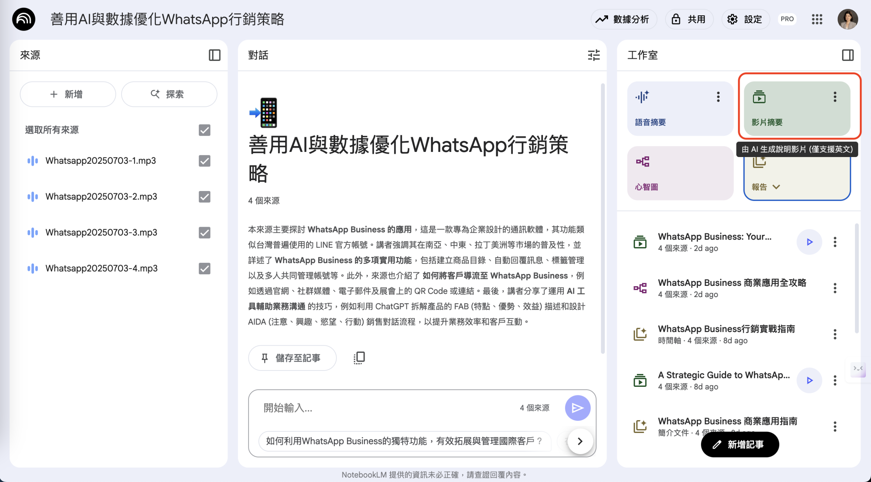Click 新增記事 add note button
The height and width of the screenshot is (482, 871).
[740, 444]
